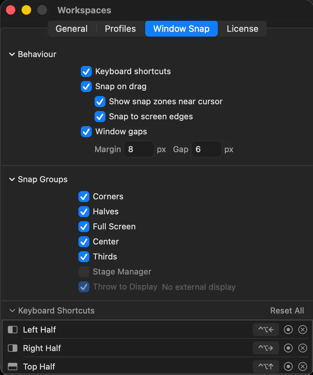Select the Top Half shortcut row label

[39, 367]
